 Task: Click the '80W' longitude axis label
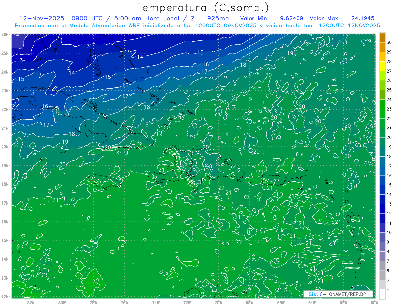point(62,302)
